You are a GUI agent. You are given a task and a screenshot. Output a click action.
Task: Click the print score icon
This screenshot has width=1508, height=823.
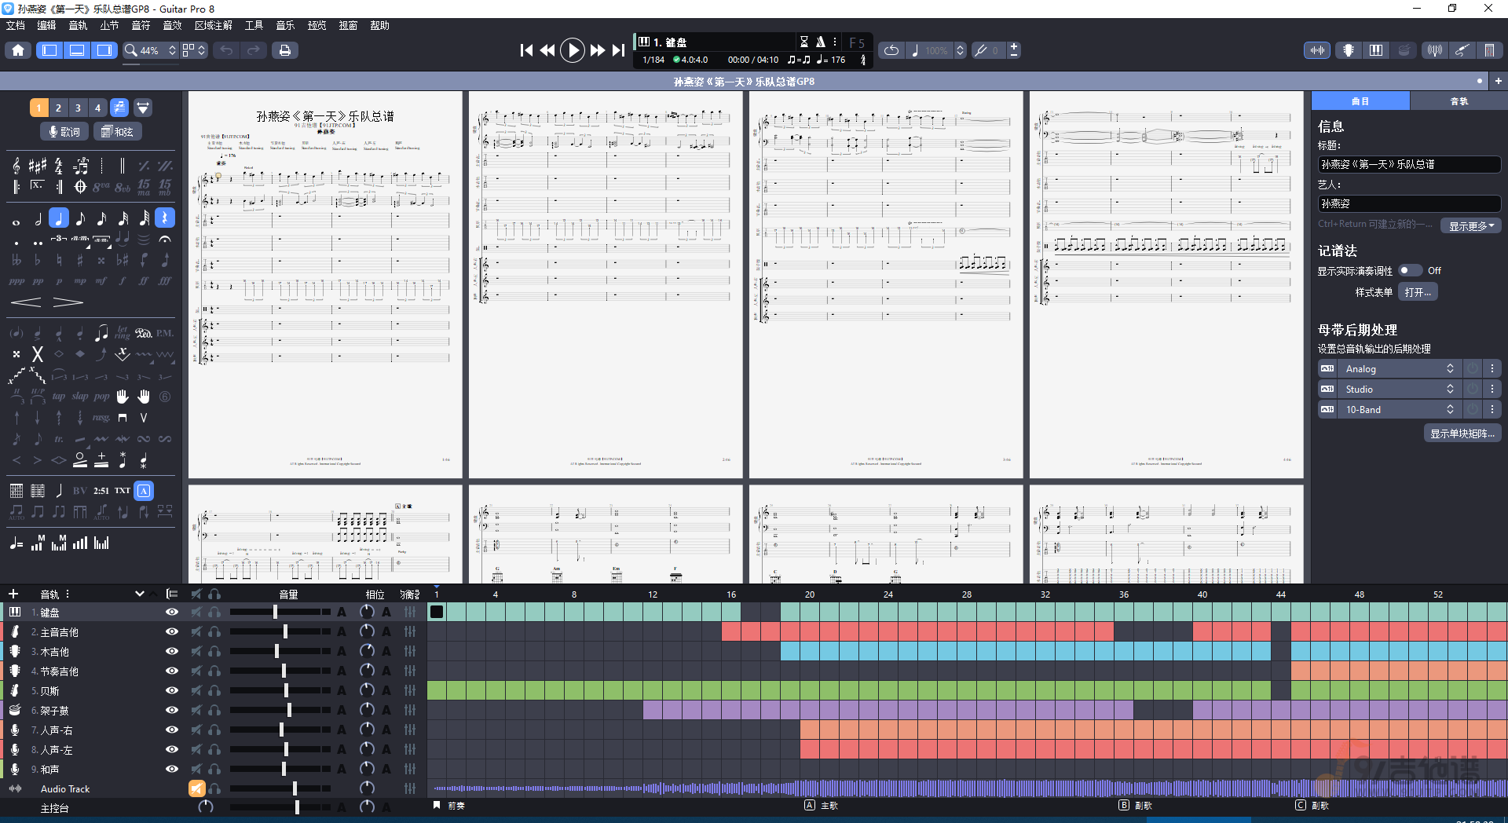[285, 50]
